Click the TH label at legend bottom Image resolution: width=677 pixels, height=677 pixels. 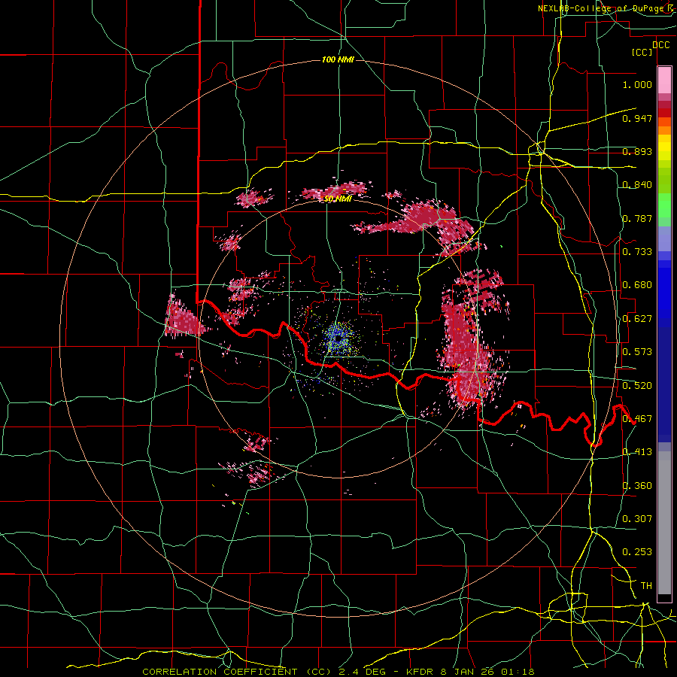(x=646, y=586)
